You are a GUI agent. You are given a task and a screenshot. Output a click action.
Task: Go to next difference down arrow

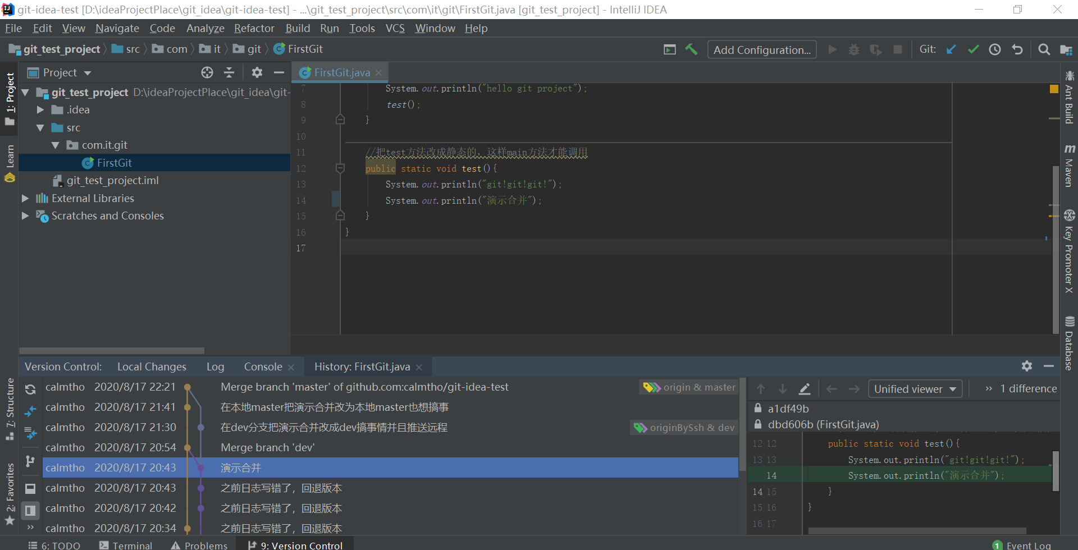click(783, 389)
